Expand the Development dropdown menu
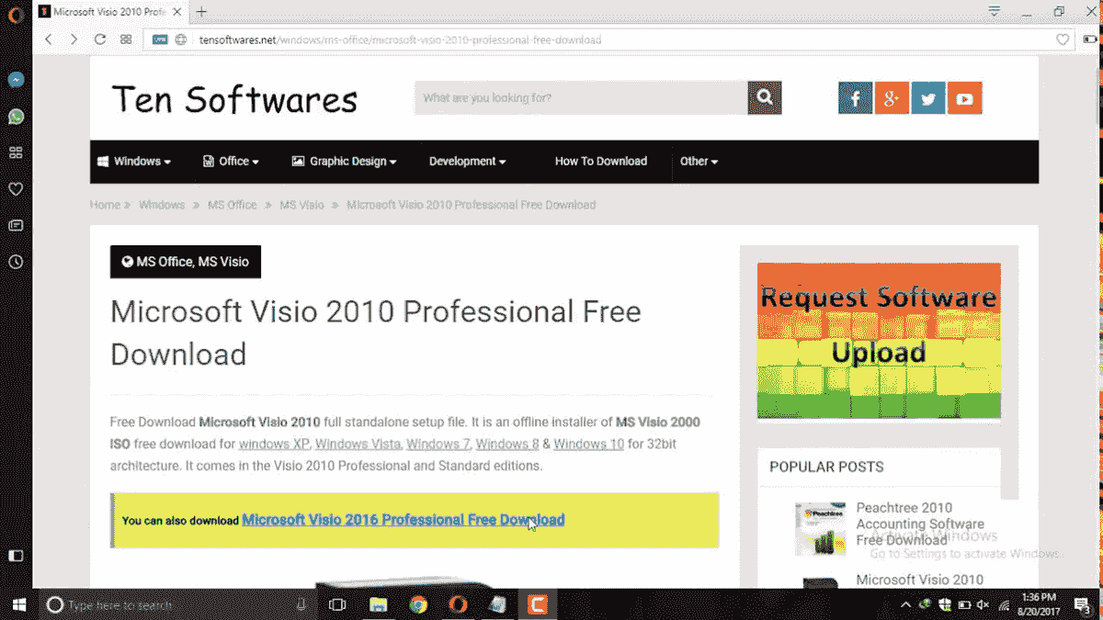 (467, 161)
